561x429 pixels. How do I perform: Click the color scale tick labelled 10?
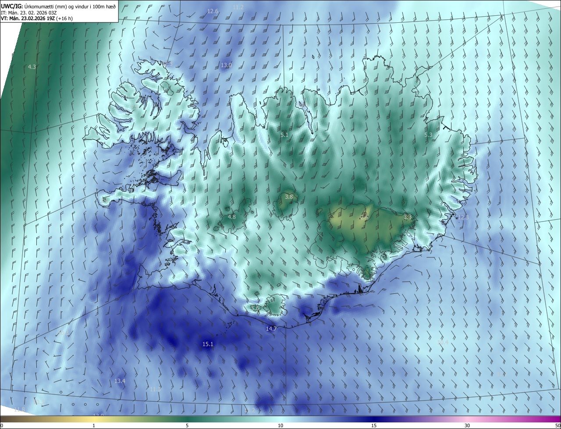point(280,425)
